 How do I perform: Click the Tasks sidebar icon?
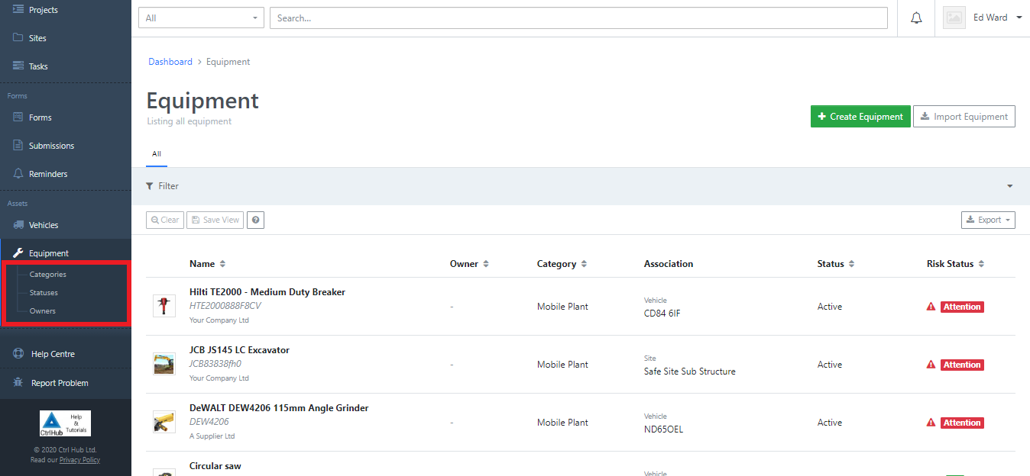(x=18, y=66)
